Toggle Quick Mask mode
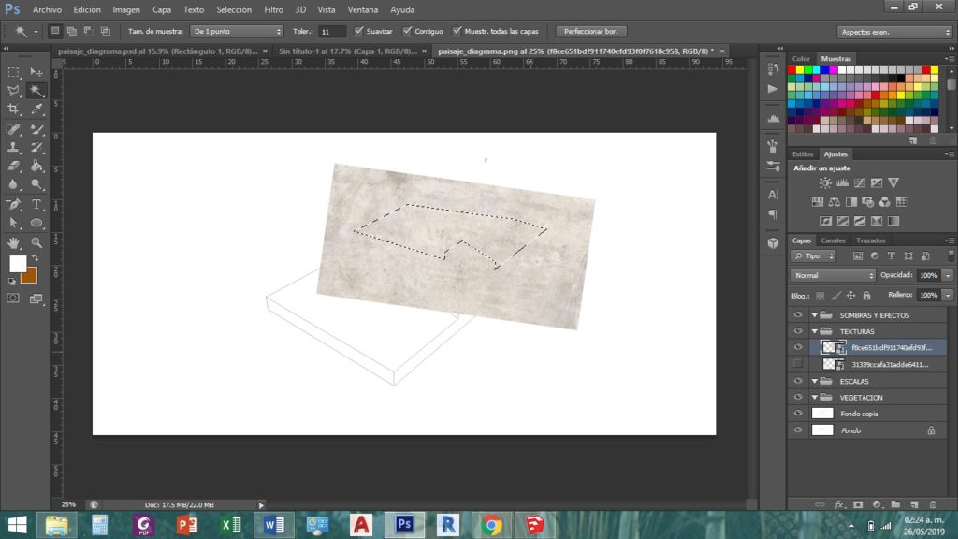This screenshot has width=958, height=539. [13, 299]
